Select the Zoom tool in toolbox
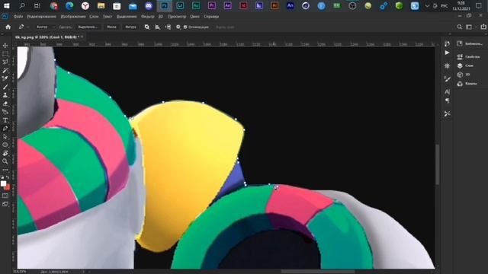Screen dimensions: 488x274 [x=5, y=161]
